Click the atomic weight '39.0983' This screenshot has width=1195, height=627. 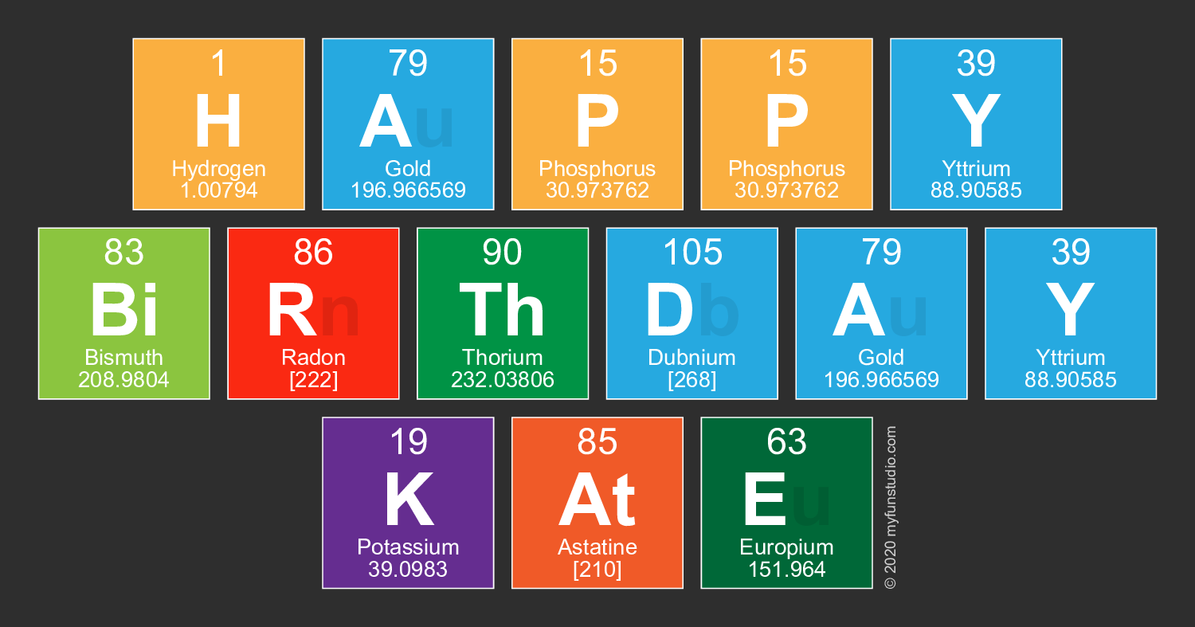click(409, 570)
